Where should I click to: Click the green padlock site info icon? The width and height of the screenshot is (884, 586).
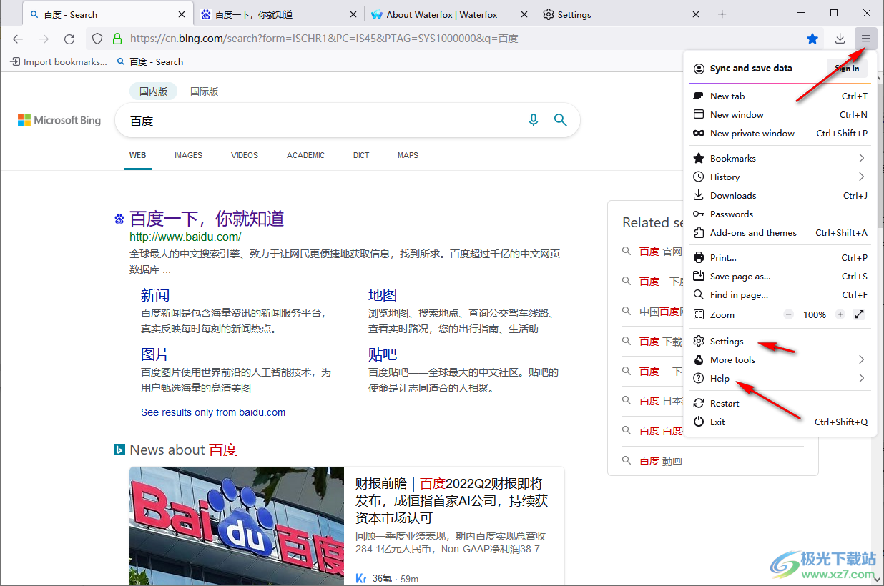[x=117, y=39]
